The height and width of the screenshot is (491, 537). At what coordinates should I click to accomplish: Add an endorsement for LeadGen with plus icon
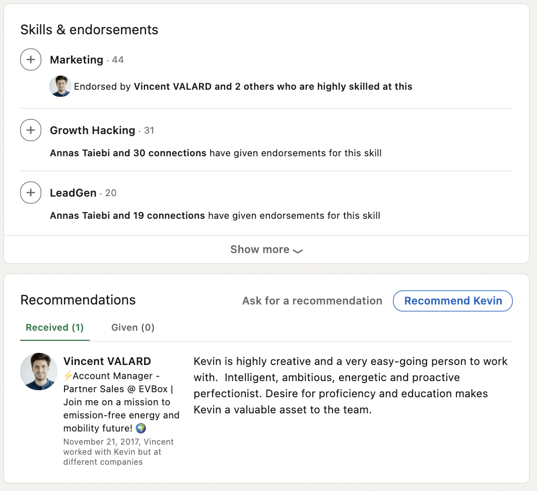[31, 193]
